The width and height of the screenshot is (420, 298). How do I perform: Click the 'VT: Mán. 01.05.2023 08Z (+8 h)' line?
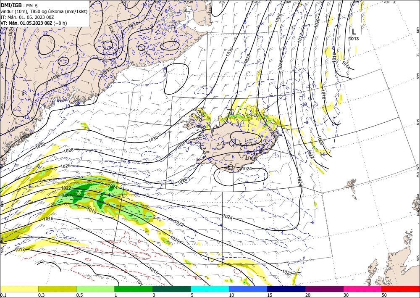pyautogui.click(x=34, y=23)
